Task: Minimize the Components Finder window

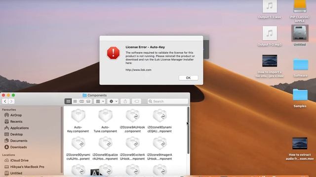Action: point(8,95)
